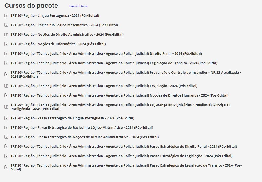The height and width of the screenshot is (182, 262).
Task: Open the Agente da Polícia Judicial Legislação course title
Action: tap(104, 86)
